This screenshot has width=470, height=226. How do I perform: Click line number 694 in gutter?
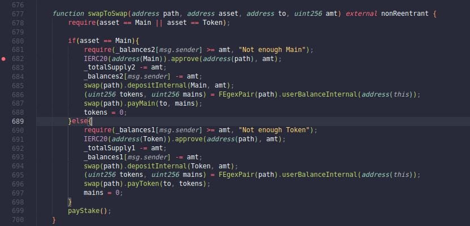(18, 166)
